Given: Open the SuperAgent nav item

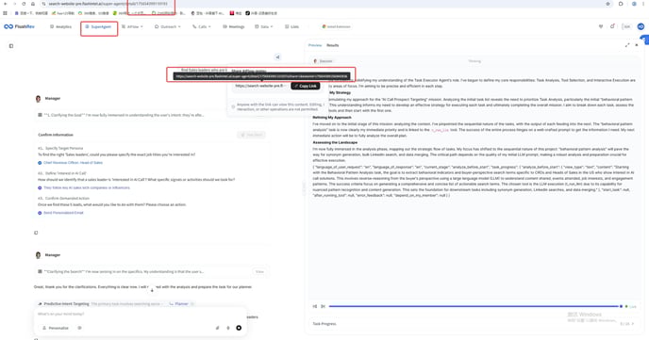Looking at the screenshot, I should coord(98,26).
